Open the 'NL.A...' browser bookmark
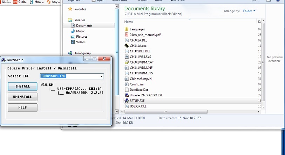This screenshot has height=155, width=285. click(6, 2)
